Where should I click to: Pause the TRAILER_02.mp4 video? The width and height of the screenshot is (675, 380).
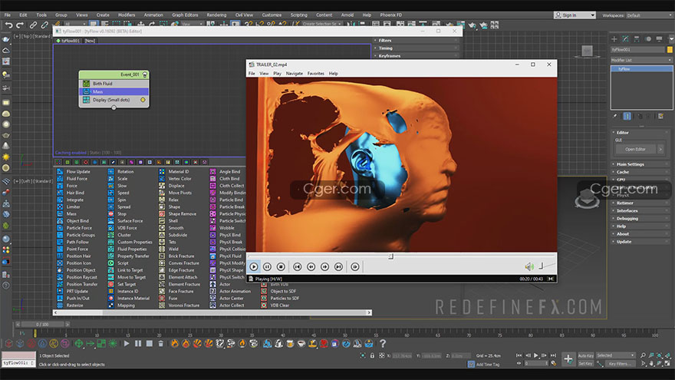267,266
